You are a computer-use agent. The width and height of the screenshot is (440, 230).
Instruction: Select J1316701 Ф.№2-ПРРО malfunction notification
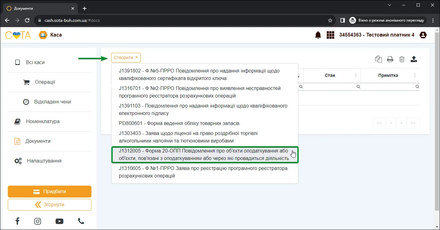(205, 92)
